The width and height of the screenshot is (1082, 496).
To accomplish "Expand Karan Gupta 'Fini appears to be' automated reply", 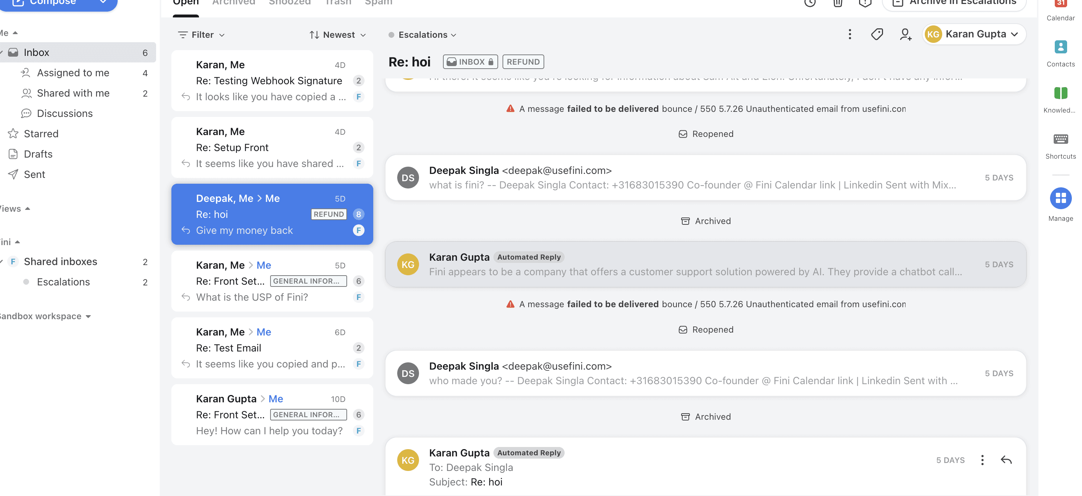I will [x=705, y=264].
